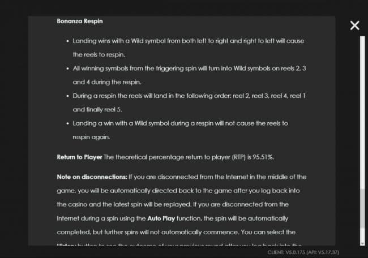This screenshot has width=368, height=258.
Task: Click the bullet dot before 'All winning symbols'
Action: coord(67,68)
